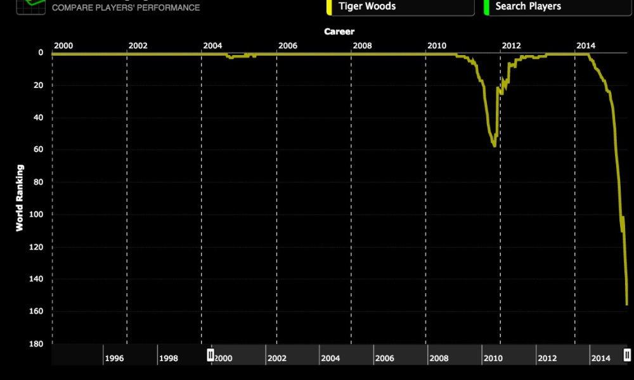Select 2004 on the bottom timeline strip

pos(330,358)
